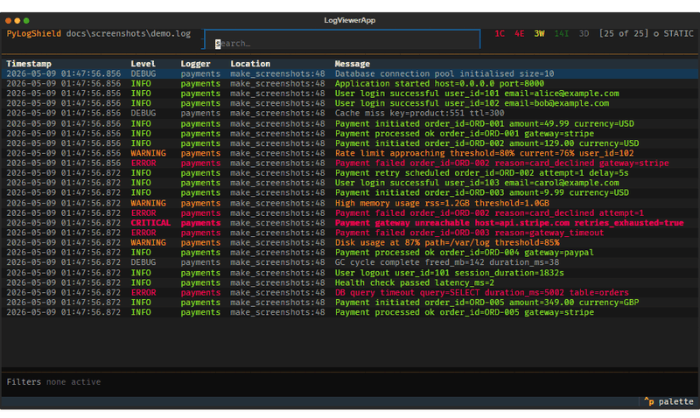Select the CRITICAL 'Payment gateway unreachable' row
Screen dimensions: 700x418
(x=350, y=223)
